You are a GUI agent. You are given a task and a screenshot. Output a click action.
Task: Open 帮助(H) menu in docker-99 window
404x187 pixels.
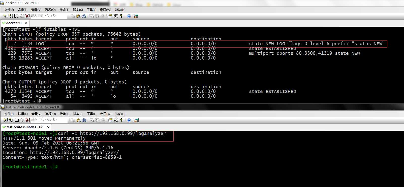[120, 10]
